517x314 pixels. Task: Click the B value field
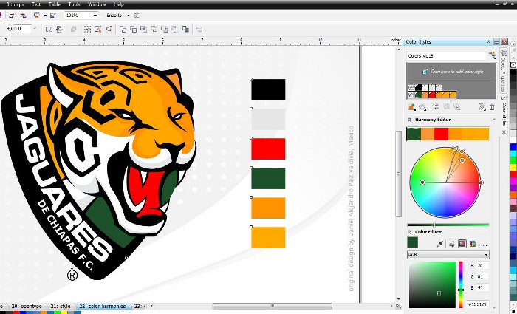click(483, 287)
